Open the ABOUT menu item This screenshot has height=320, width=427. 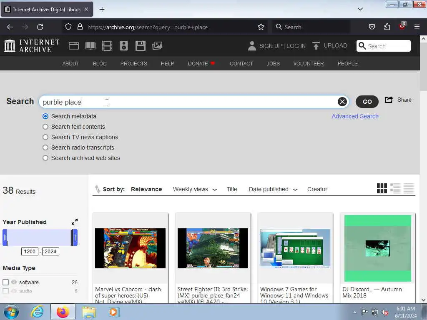(71, 63)
